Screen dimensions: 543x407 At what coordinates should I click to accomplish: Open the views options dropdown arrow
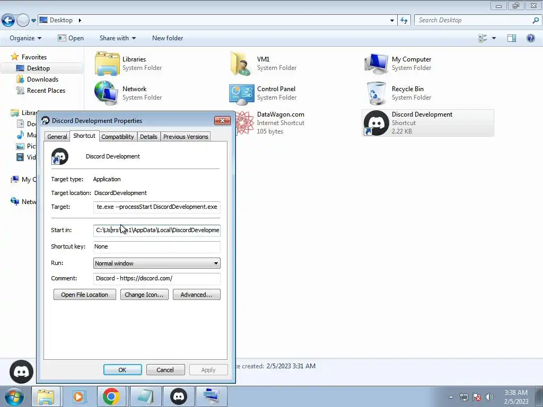[494, 38]
